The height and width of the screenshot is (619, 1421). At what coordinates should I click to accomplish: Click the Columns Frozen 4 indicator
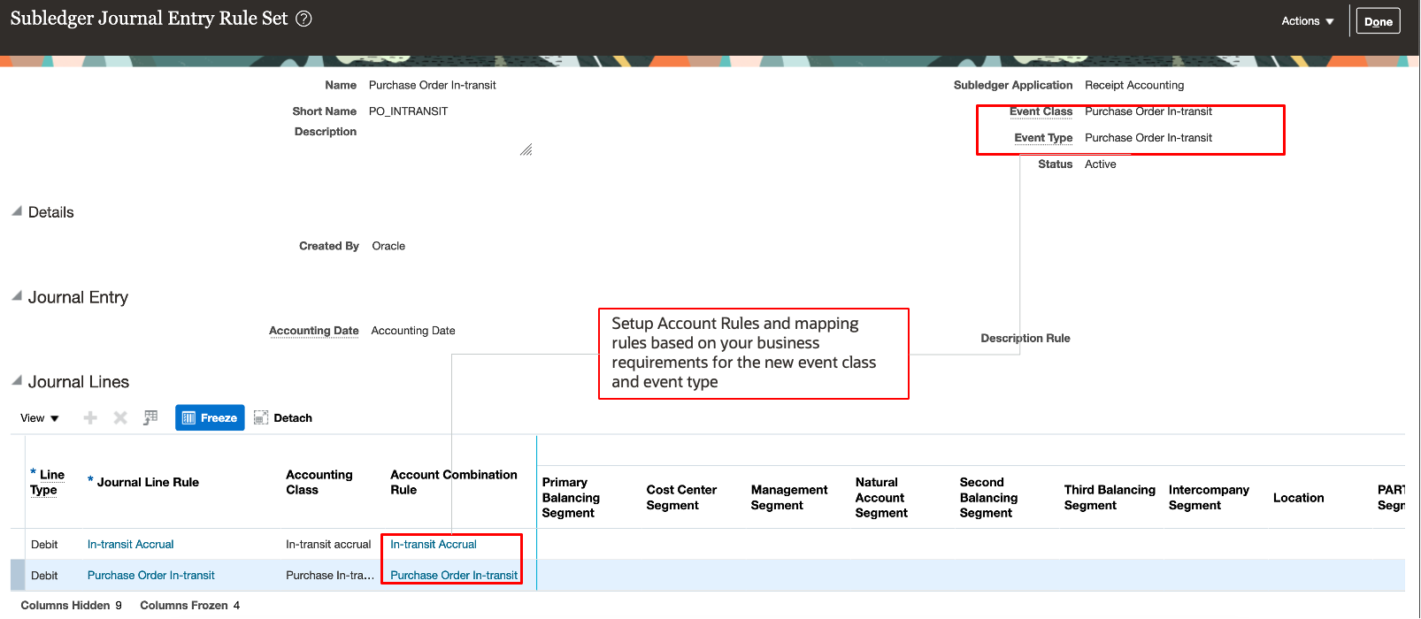(x=189, y=606)
